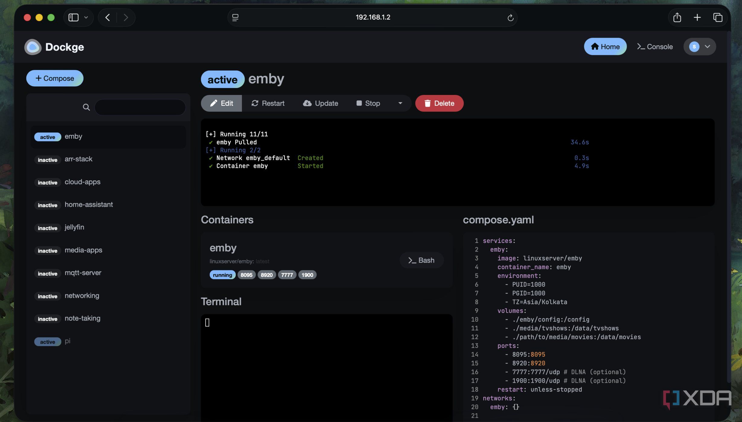Show the tab overview icon

[718, 17]
